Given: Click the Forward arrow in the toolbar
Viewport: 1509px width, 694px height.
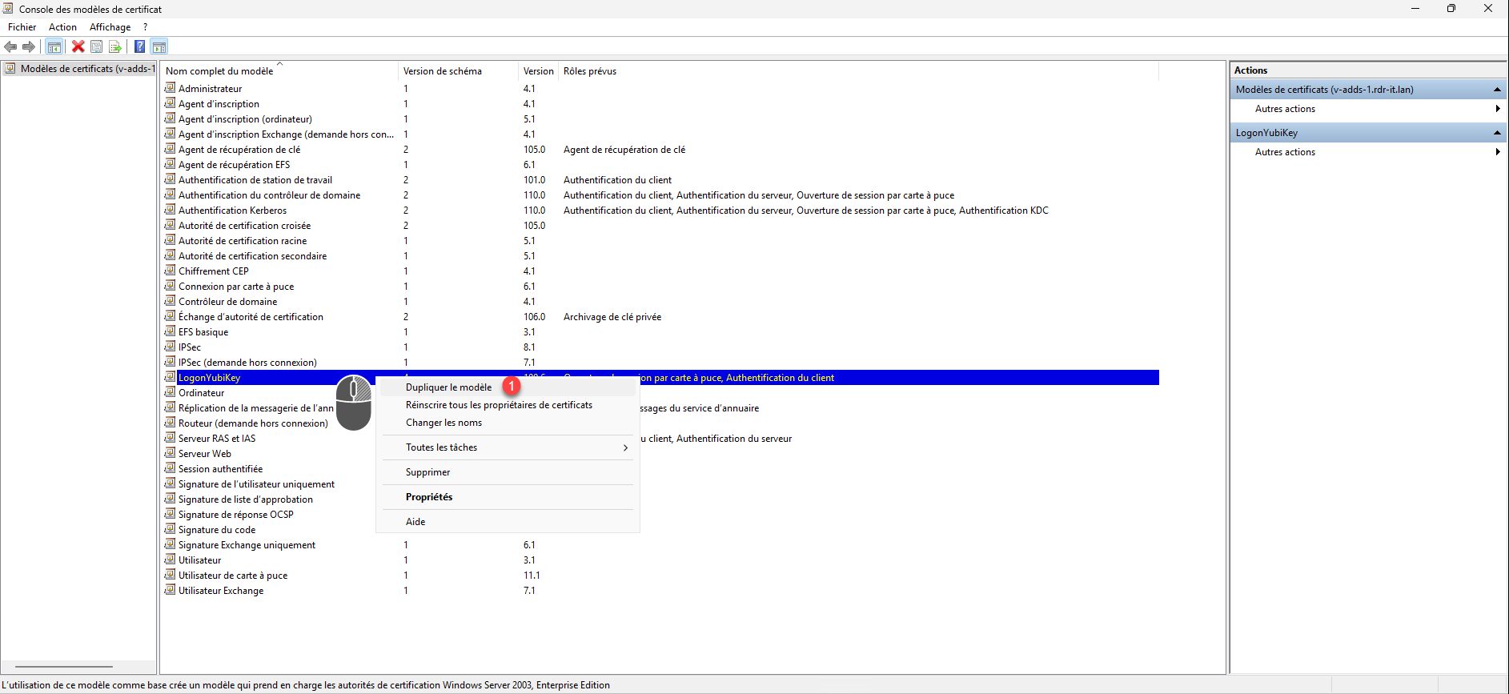Looking at the screenshot, I should 29,46.
